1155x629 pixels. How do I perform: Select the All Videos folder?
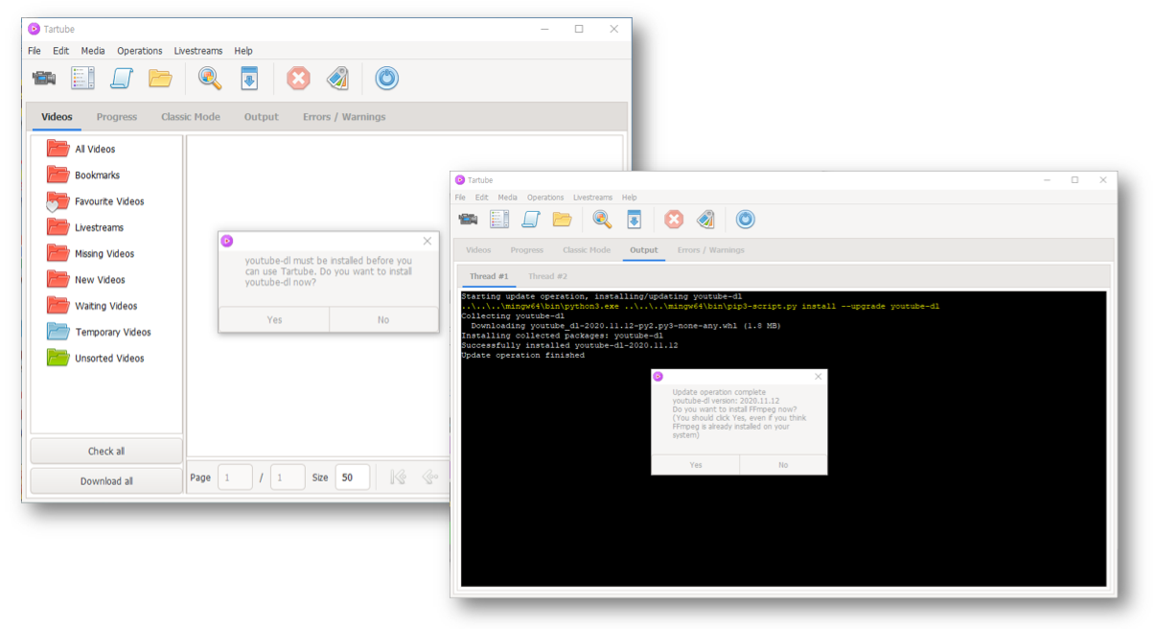click(95, 149)
